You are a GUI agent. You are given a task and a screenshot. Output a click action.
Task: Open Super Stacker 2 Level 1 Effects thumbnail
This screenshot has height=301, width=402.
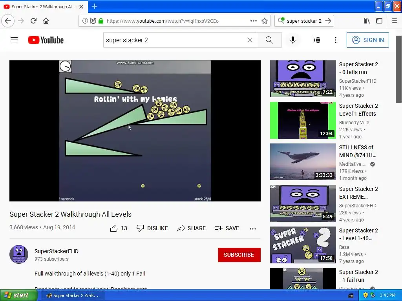tap(303, 120)
